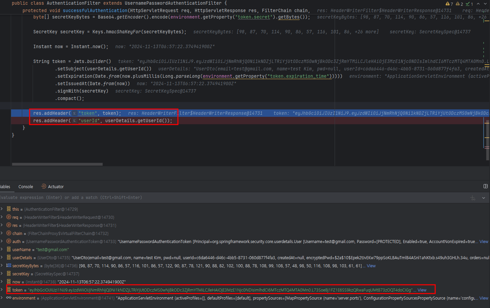The image size is (490, 308).
Task: Click the AuthenticationFilter class name in declaration
Action: [x=74, y=3]
